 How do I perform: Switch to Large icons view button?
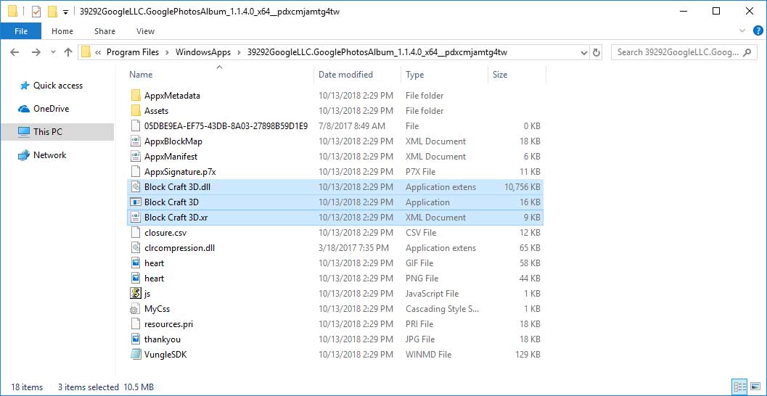coord(754,387)
